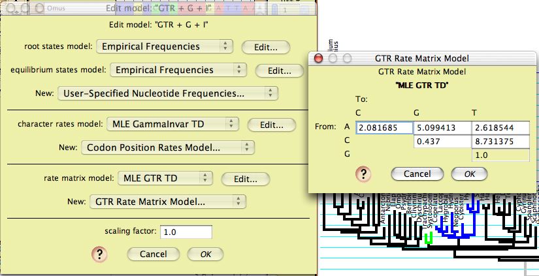Click Edit button for equilibrium states model

(278, 70)
